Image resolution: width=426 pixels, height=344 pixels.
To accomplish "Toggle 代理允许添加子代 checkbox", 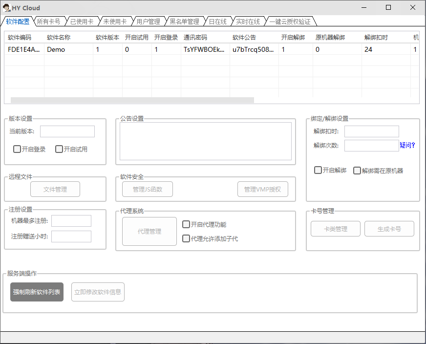I will click(x=186, y=239).
